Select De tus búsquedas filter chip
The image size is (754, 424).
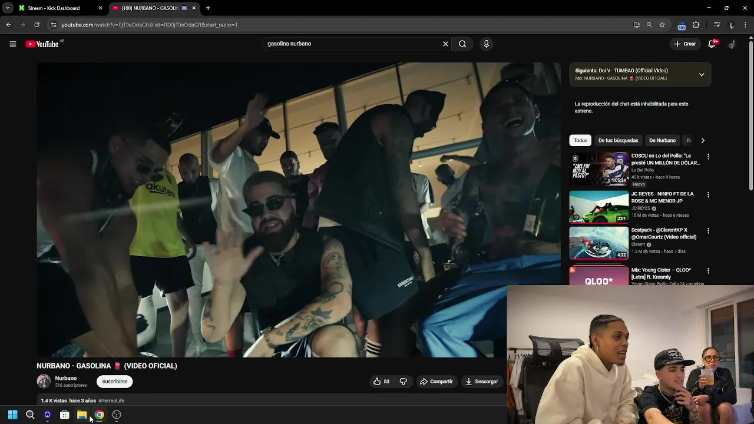[618, 140]
